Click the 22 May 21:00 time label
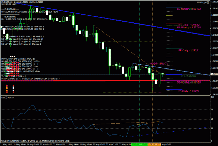Screen dimensions: 218x146 pos(112,145)
